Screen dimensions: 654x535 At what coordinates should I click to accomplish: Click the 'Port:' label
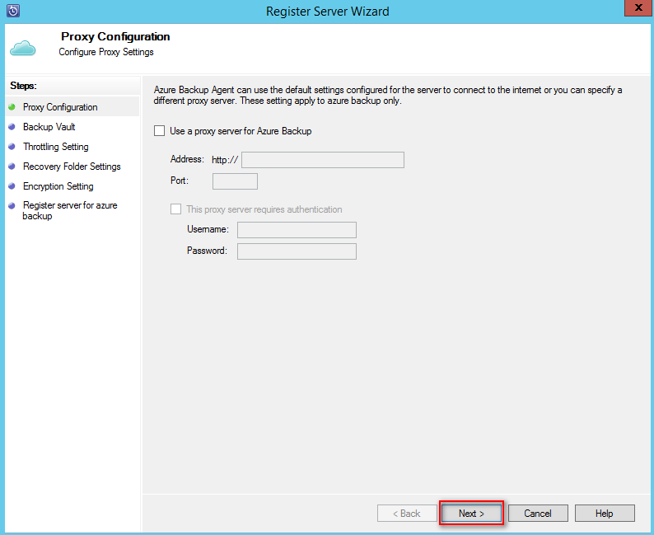click(180, 181)
